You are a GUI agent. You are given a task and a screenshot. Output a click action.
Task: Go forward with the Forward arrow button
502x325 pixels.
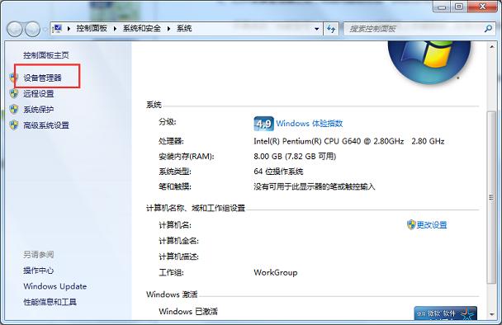33,29
